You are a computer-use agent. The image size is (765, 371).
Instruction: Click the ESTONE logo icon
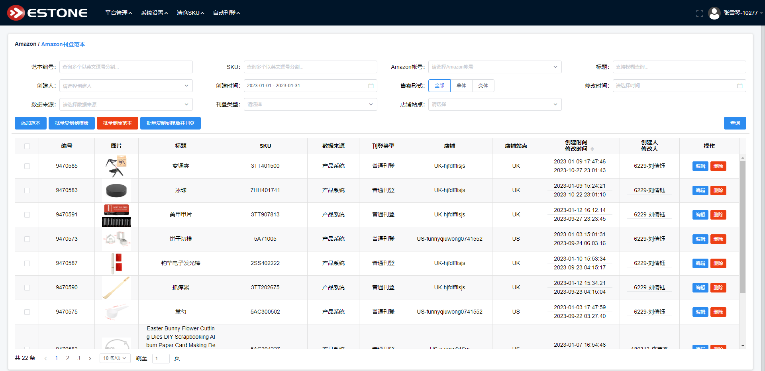point(16,13)
